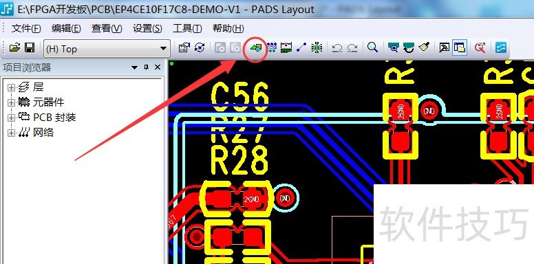Select the PCB 封装 item in project tree
Viewport: 534px width, 264px height.
(x=54, y=118)
